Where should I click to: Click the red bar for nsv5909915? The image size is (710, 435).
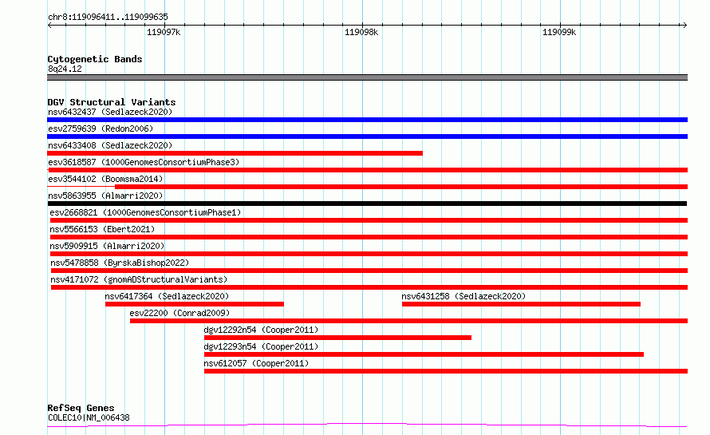click(x=369, y=254)
